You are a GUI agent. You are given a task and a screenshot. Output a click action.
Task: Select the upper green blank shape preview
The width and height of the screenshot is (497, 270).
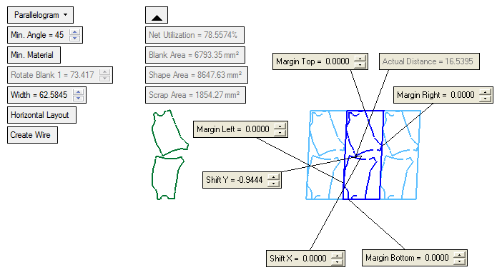click(x=170, y=132)
